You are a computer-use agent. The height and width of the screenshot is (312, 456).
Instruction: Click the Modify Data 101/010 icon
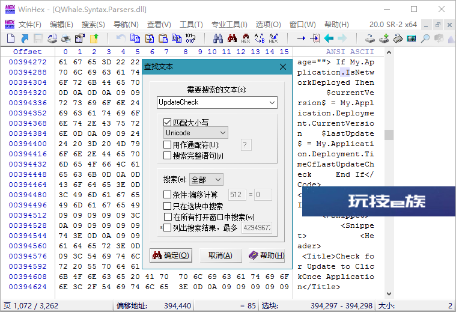(x=190, y=38)
